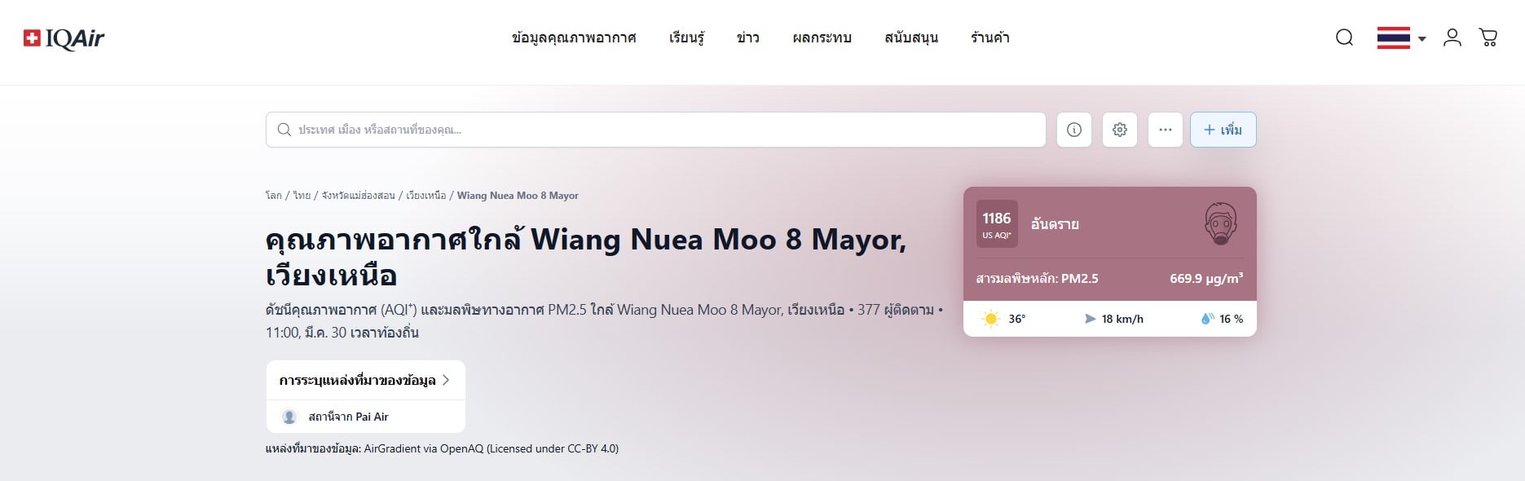Click the page heading คุณภาพอากาศใกล้ Wiang Nuea

[586, 257]
